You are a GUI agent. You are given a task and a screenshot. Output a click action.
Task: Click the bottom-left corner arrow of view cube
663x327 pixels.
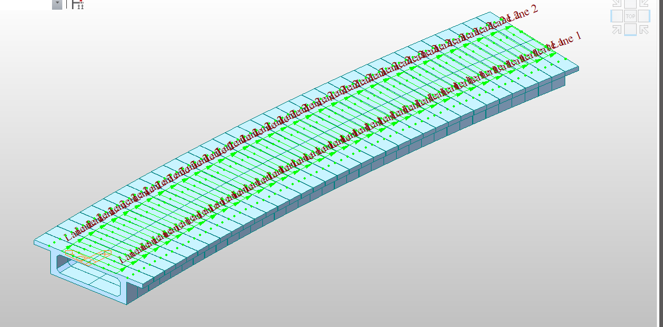617,29
